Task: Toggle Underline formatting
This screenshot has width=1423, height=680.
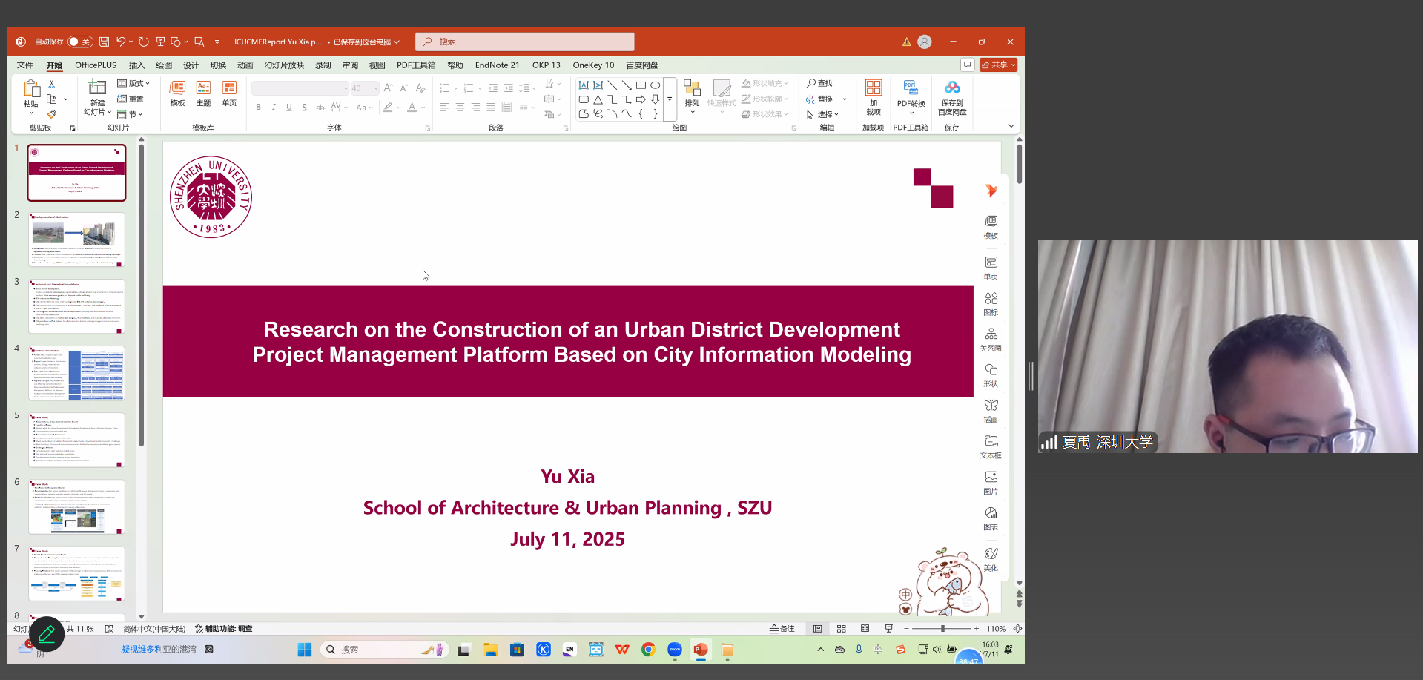Action: pyautogui.click(x=289, y=108)
